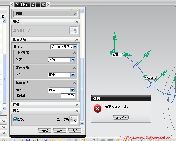Click the dialog vertical scrollbar thumb
The width and height of the screenshot is (176, 141).
82,89
